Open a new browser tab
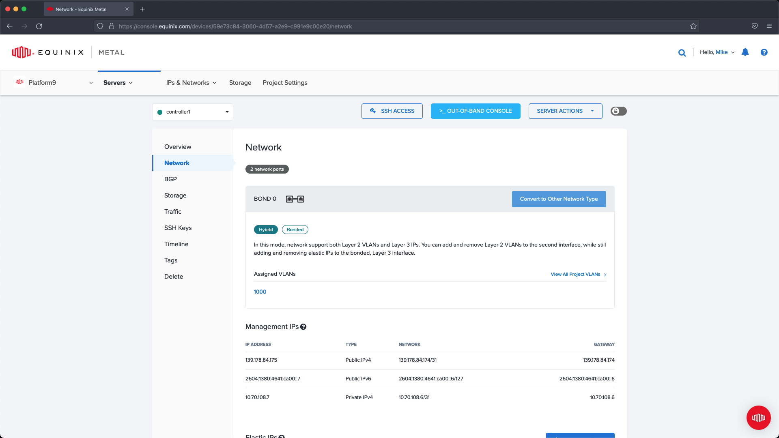Screen dimensions: 779x438 click(142, 9)
